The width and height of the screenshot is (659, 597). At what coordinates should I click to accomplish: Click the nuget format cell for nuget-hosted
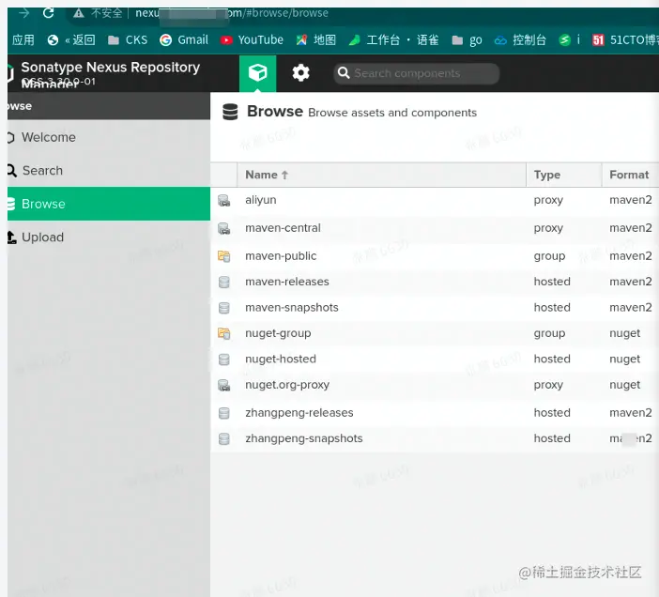pyautogui.click(x=625, y=360)
